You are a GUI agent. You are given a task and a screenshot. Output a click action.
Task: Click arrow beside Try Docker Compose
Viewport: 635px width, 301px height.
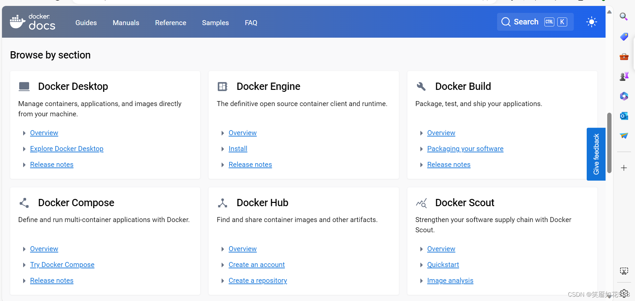(x=24, y=265)
